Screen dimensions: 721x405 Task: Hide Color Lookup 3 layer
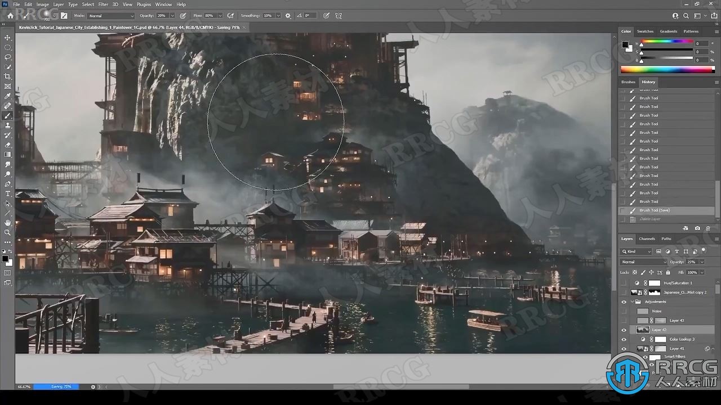624,339
